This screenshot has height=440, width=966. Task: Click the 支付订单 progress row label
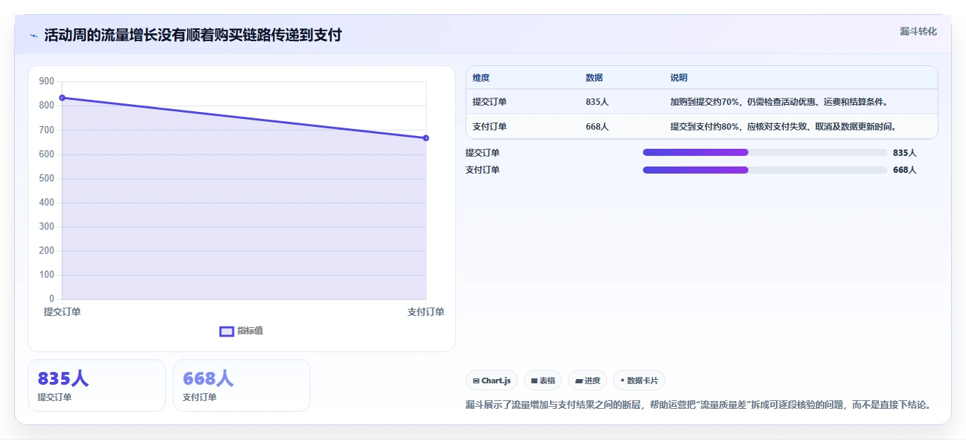click(x=483, y=169)
